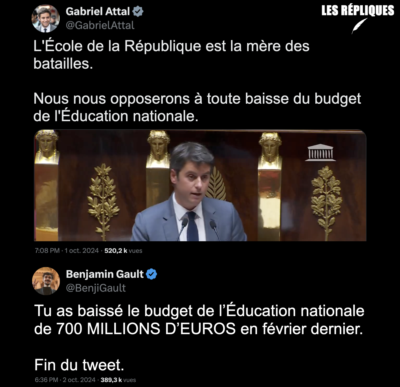Click the 389,3 k vues count

pos(118,380)
